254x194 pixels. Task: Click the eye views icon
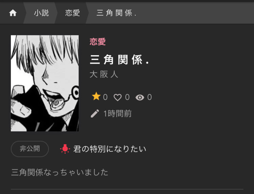pos(140,98)
